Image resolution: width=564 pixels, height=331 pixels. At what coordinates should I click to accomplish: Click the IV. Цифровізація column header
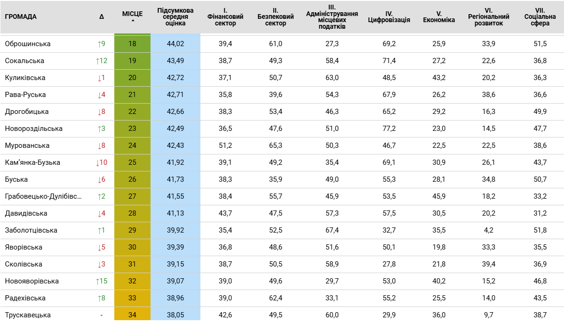click(389, 17)
